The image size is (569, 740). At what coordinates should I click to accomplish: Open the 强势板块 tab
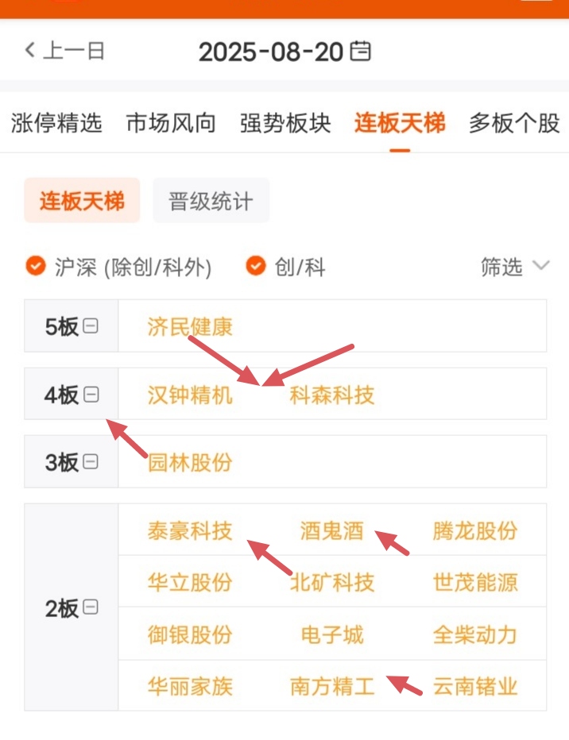point(285,123)
